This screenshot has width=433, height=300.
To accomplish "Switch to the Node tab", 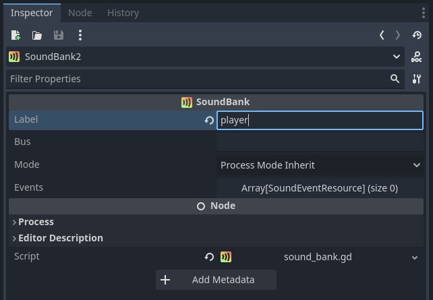I will tap(80, 13).
